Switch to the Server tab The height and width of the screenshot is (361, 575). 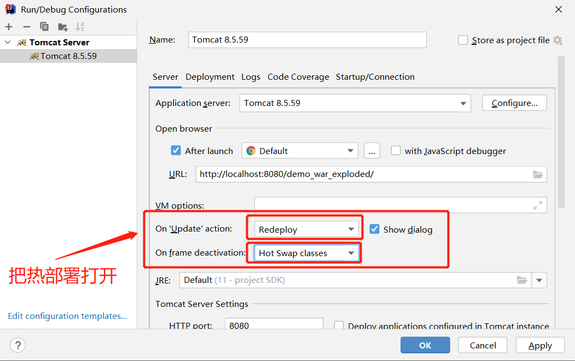point(165,77)
